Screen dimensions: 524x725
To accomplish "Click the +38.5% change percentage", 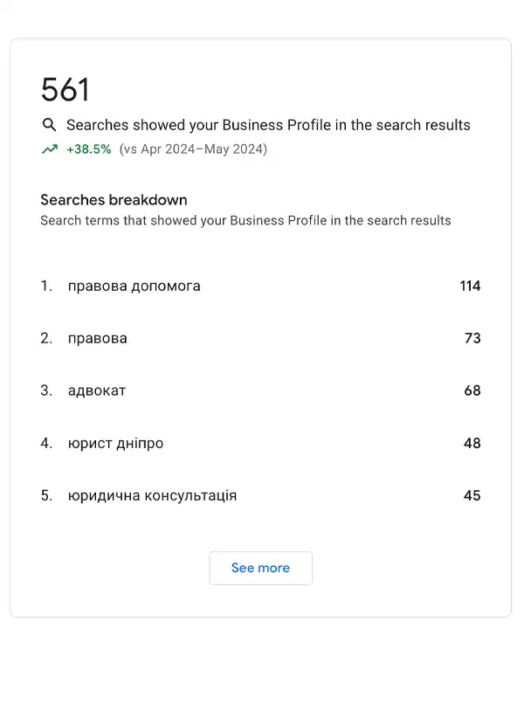I will coord(89,148).
